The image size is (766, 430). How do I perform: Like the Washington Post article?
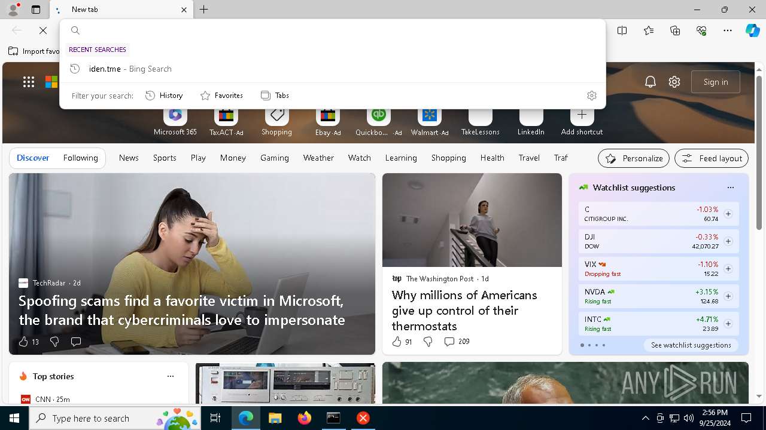click(x=402, y=342)
